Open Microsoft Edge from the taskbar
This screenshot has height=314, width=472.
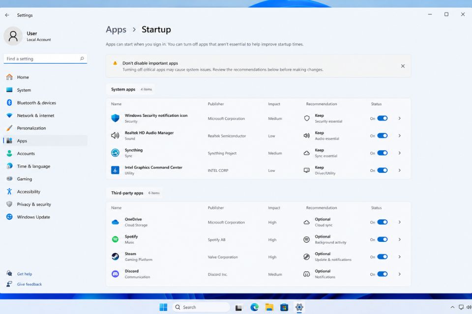[x=254, y=307]
